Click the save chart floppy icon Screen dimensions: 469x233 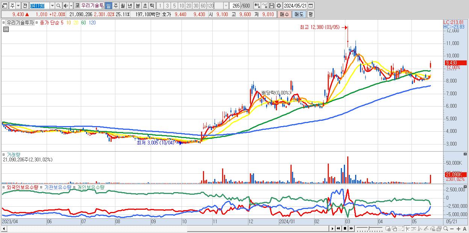tap(272, 6)
